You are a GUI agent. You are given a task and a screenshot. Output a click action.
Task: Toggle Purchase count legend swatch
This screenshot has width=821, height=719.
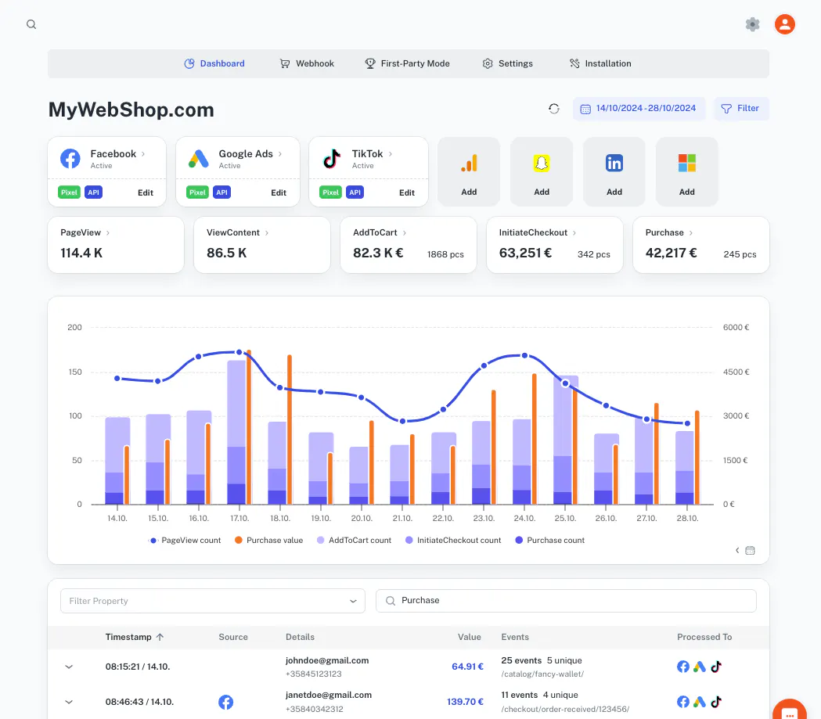(519, 540)
